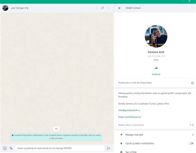Image resolution: width=196 pixels, height=153 pixels.
Task: Toggle Opriți sunetul notificărilor switch
Action: pyautogui.click(x=191, y=144)
